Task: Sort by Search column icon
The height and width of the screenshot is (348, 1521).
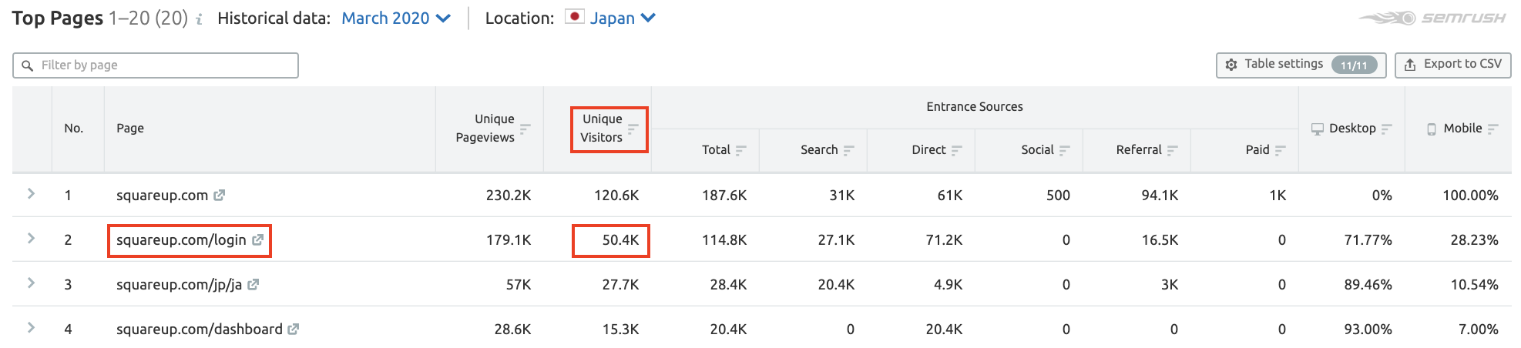Action: 849,150
